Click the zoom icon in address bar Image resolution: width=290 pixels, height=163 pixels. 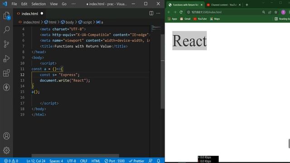(x=264, y=12)
